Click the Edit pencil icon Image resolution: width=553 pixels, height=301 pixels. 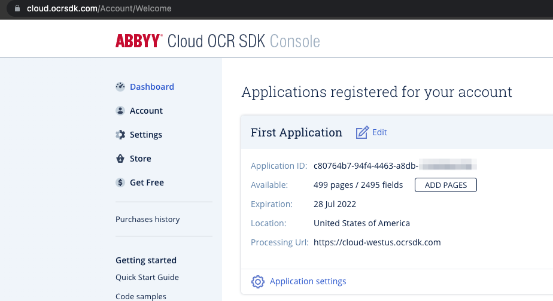tap(362, 133)
